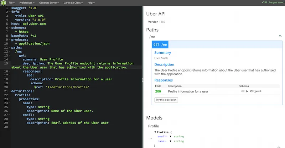Click the Description heading in the operation
Screen dimensions: 285x148
pyautogui.click(x=164, y=64)
